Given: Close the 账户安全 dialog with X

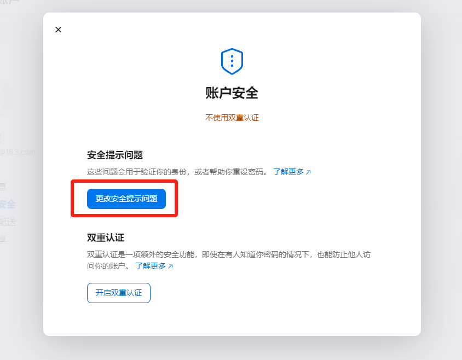Looking at the screenshot, I should point(59,30).
